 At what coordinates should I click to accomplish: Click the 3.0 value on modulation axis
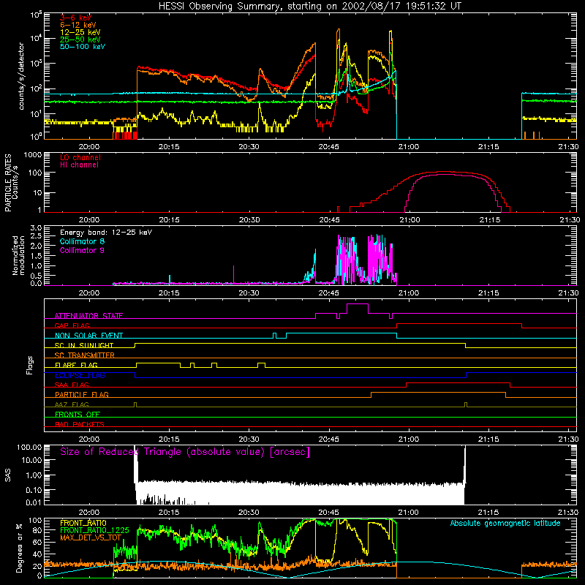coord(36,227)
